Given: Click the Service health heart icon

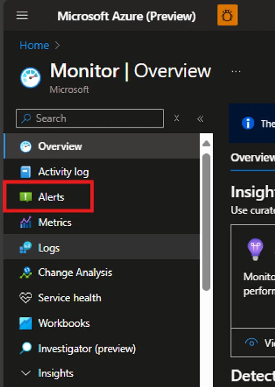Looking at the screenshot, I should [x=26, y=298].
